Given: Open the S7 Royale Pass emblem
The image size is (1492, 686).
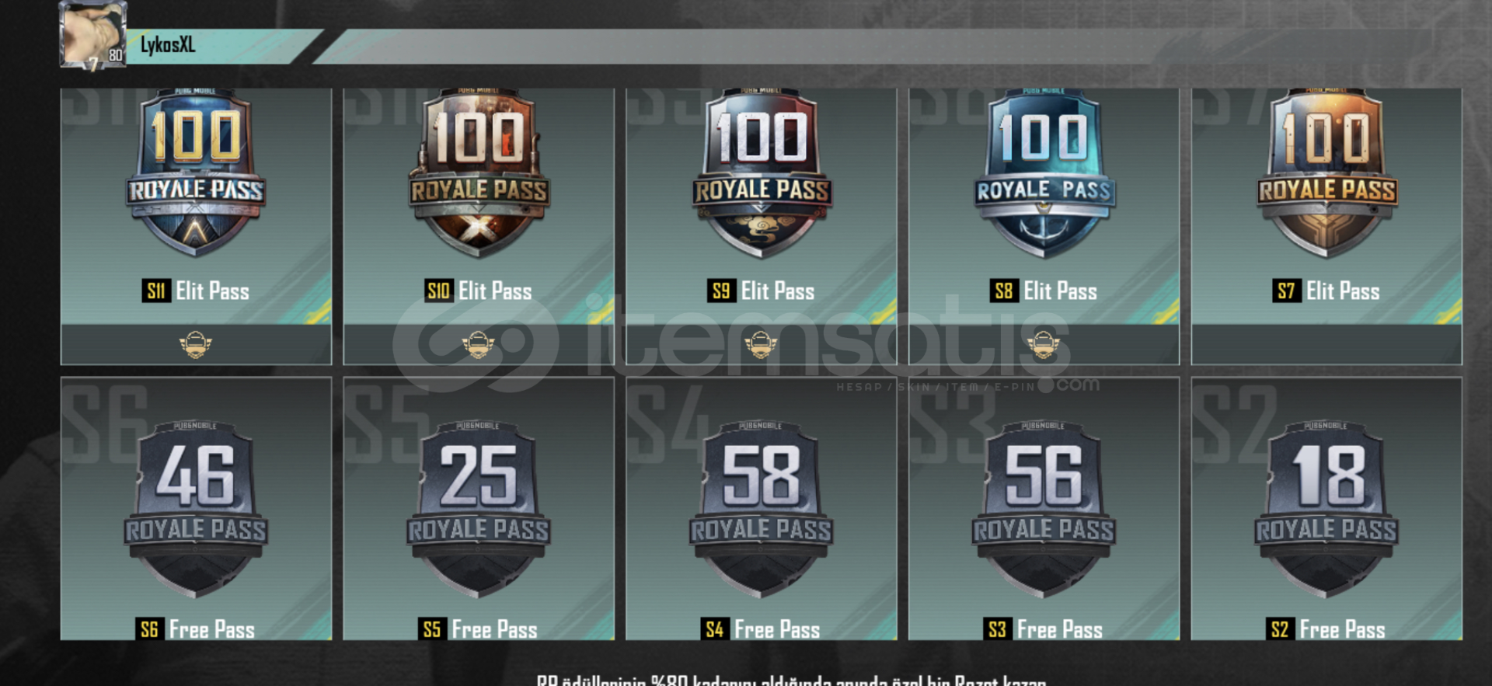Looking at the screenshot, I should pyautogui.click(x=1327, y=173).
